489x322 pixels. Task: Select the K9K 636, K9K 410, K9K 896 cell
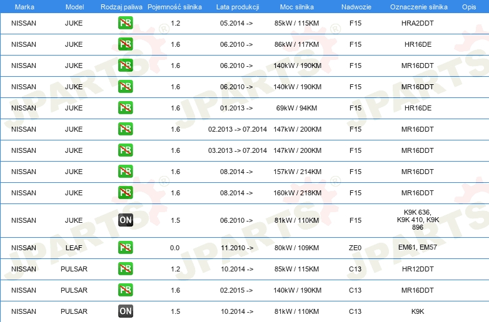pyautogui.click(x=418, y=220)
